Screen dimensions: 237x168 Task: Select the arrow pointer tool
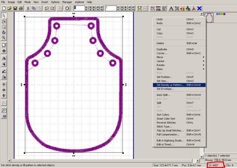tap(4, 15)
